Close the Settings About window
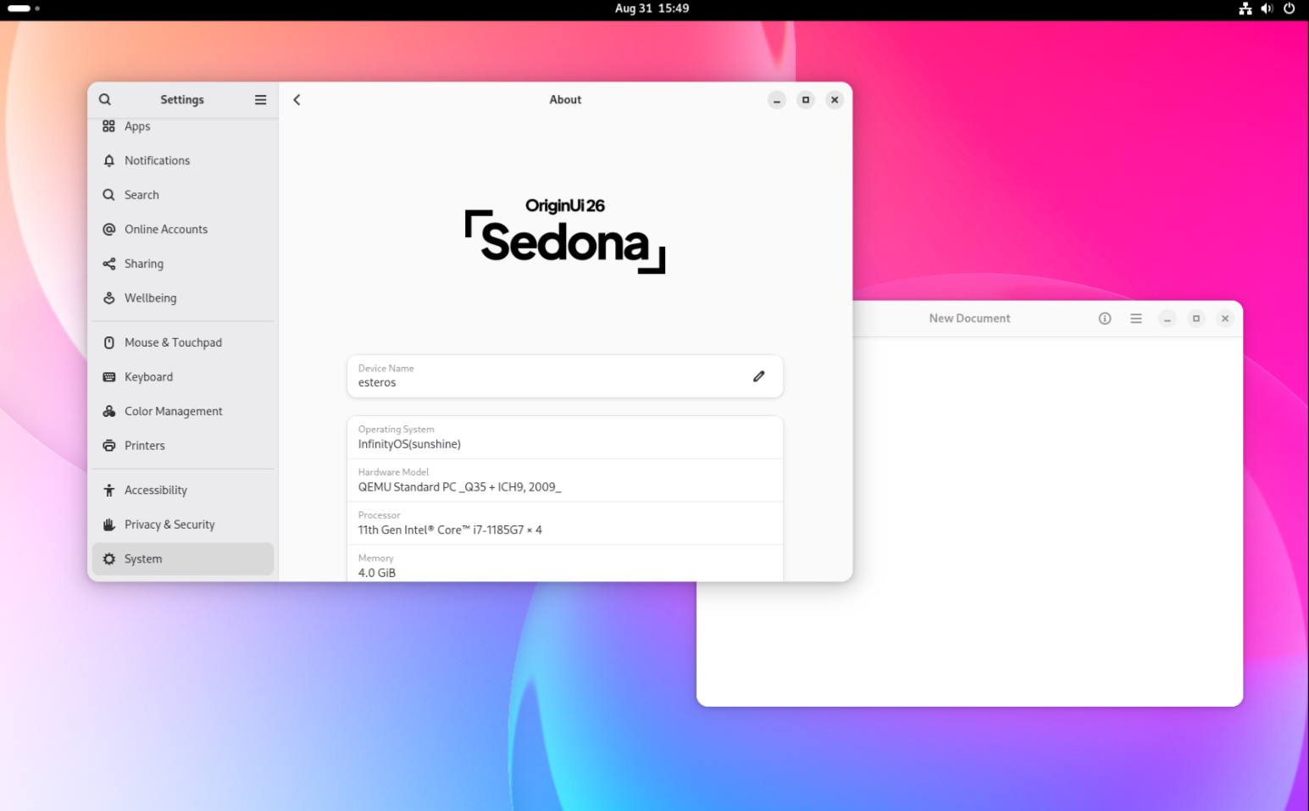Viewport: 1309px width, 811px height. click(x=835, y=100)
